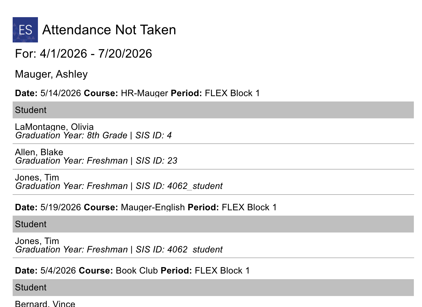The image size is (422, 307).
Task: Select student Allen, Blake
Action: coord(39,152)
